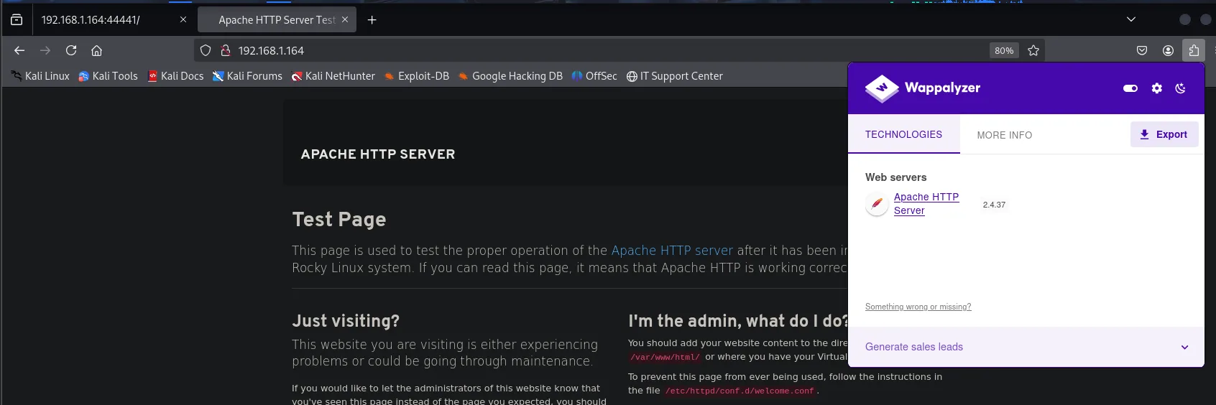This screenshot has width=1216, height=405.
Task: Click the /var/www/html/ path text
Action: (x=665, y=357)
